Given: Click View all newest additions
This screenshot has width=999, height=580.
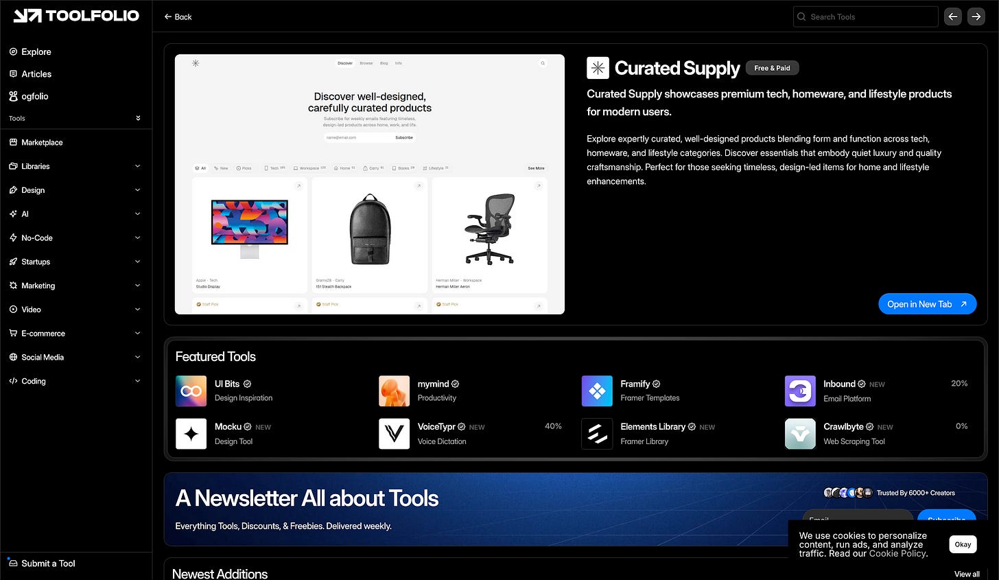Looking at the screenshot, I should [x=967, y=574].
